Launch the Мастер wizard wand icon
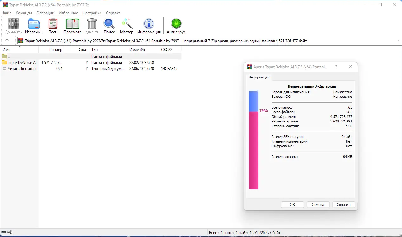 pos(126,24)
